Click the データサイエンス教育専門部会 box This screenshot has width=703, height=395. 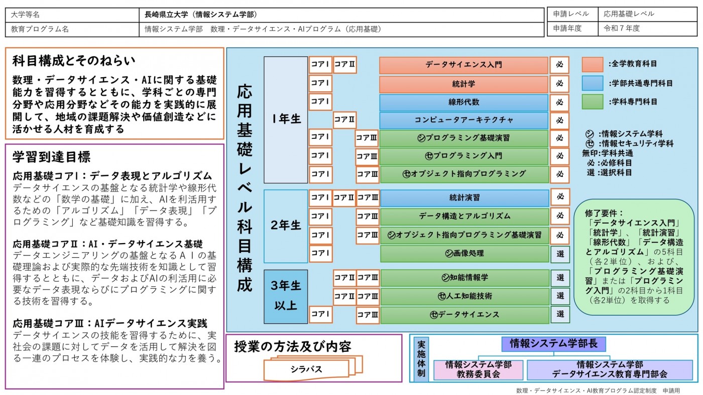click(x=610, y=369)
